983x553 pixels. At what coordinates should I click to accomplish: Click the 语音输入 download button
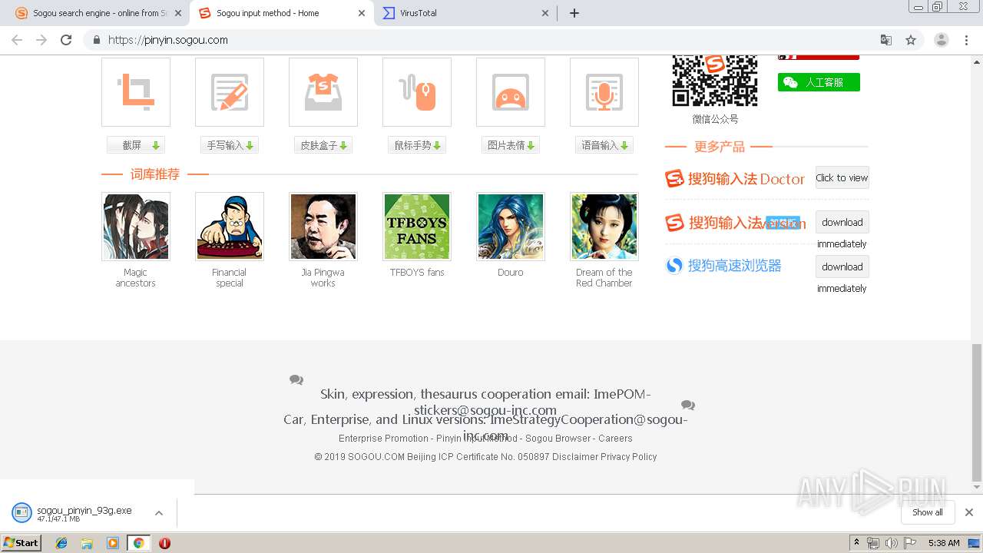pyautogui.click(x=604, y=145)
